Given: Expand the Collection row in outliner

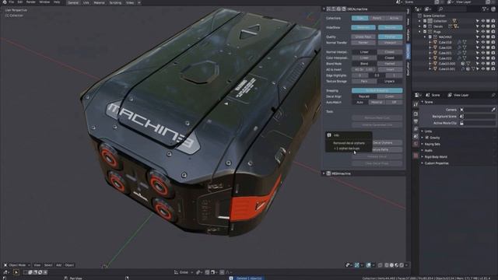Looking at the screenshot, I should [x=419, y=21].
